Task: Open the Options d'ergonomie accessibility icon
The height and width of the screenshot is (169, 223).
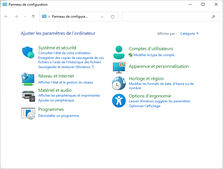Action: (119, 101)
